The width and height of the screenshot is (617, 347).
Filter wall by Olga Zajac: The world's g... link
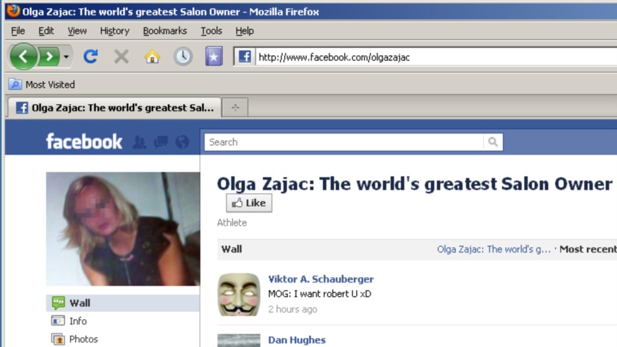pos(494,249)
